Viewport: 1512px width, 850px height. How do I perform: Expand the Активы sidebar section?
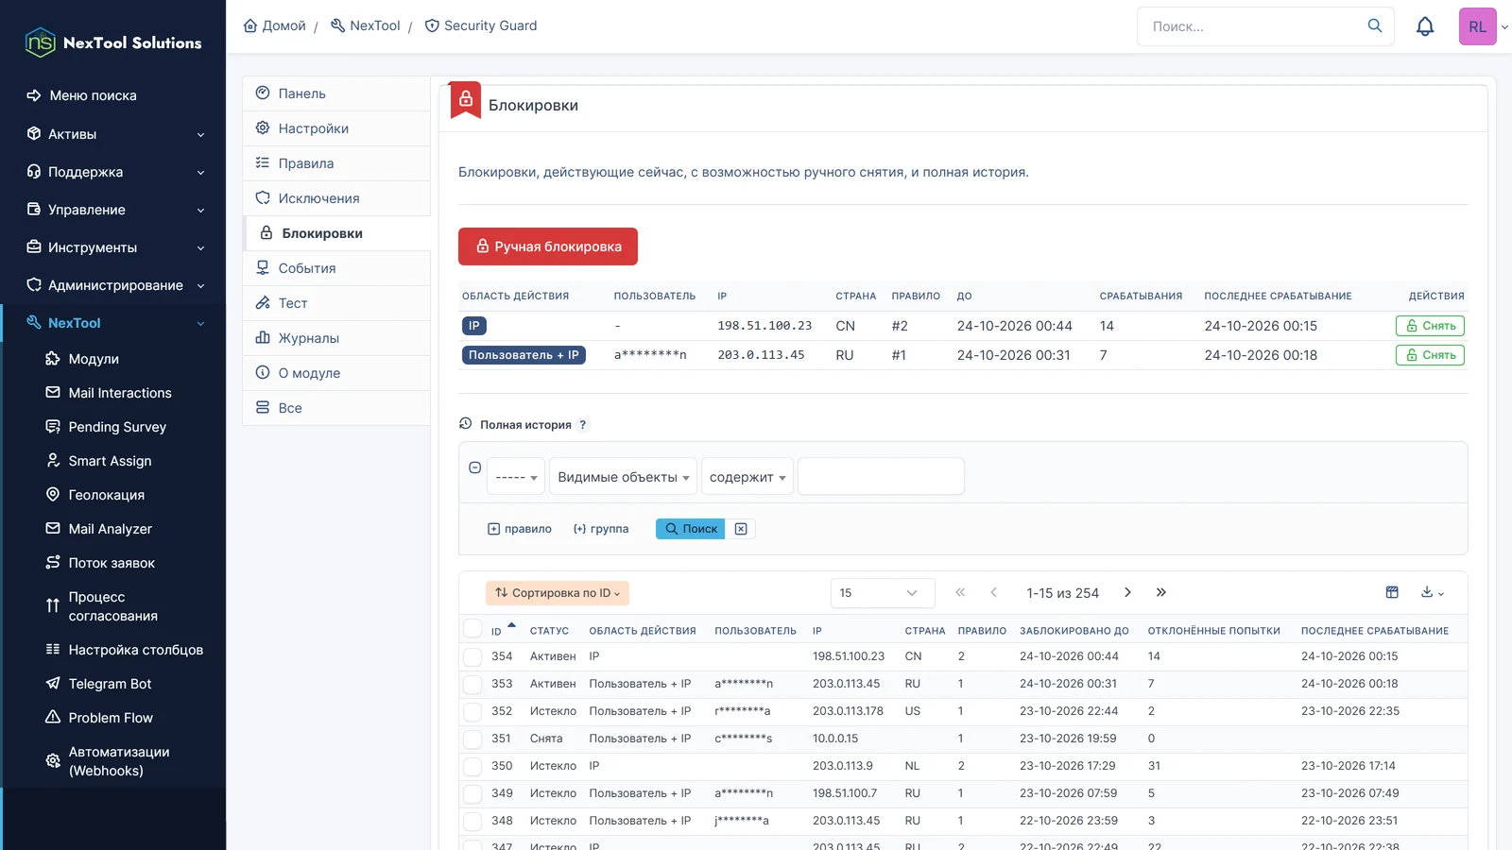[x=113, y=134]
